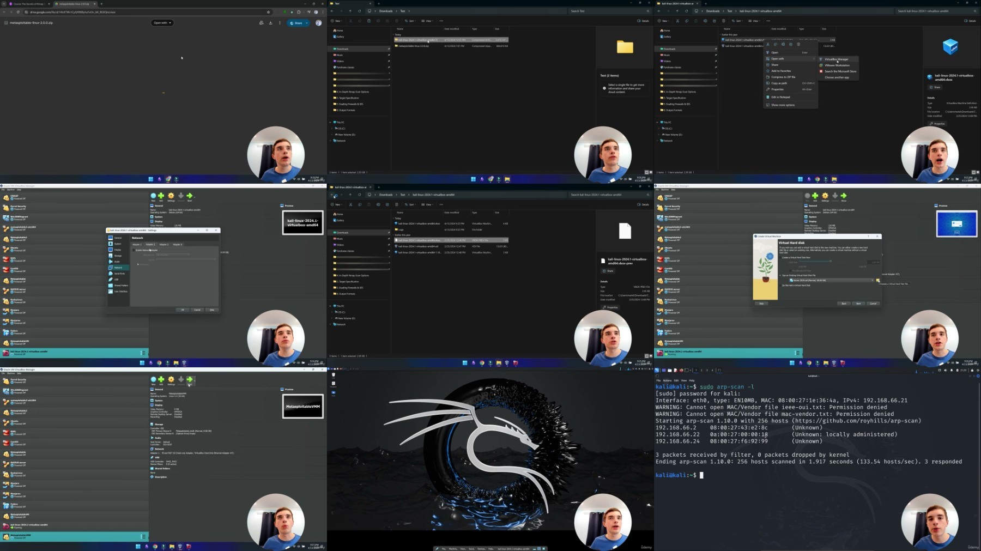Screen dimensions: 981x551
Task: Choose Add to Favorites in the context menu
Action: [791, 71]
